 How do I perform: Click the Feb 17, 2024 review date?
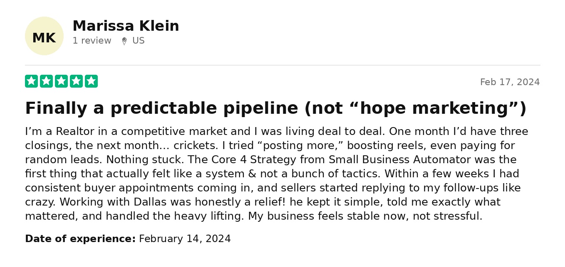pyautogui.click(x=510, y=82)
